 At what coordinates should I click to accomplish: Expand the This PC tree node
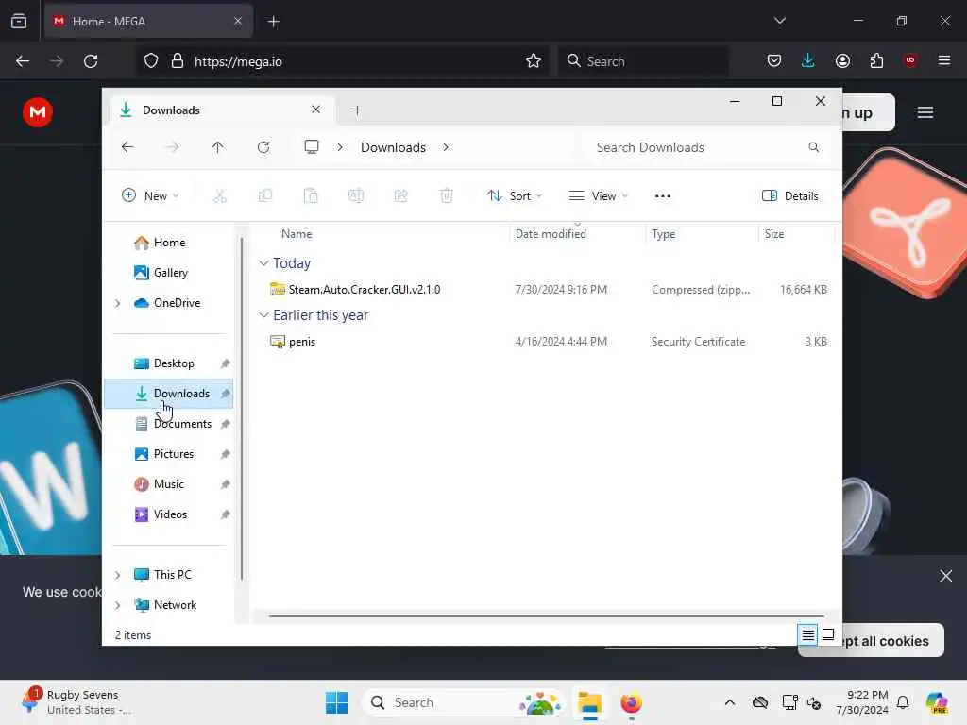click(118, 575)
